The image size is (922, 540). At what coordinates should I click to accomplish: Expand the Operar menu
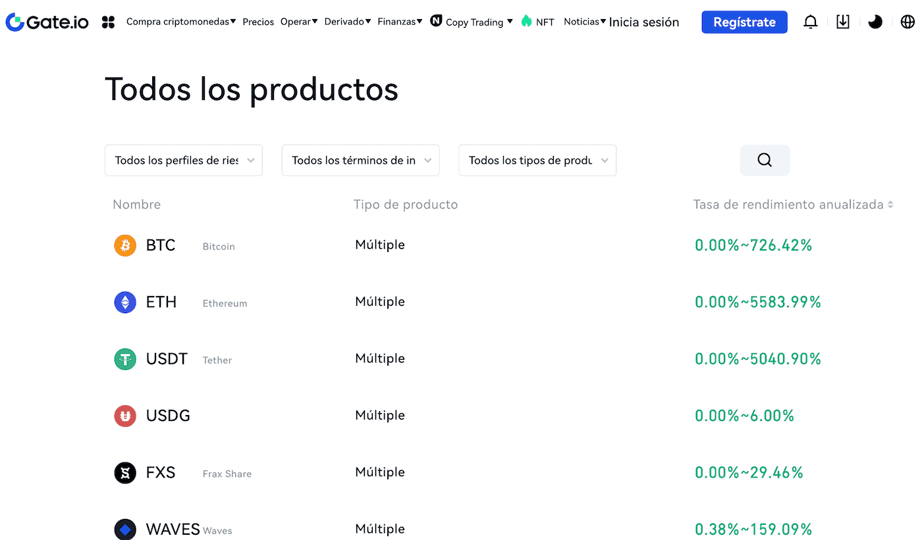tap(299, 22)
